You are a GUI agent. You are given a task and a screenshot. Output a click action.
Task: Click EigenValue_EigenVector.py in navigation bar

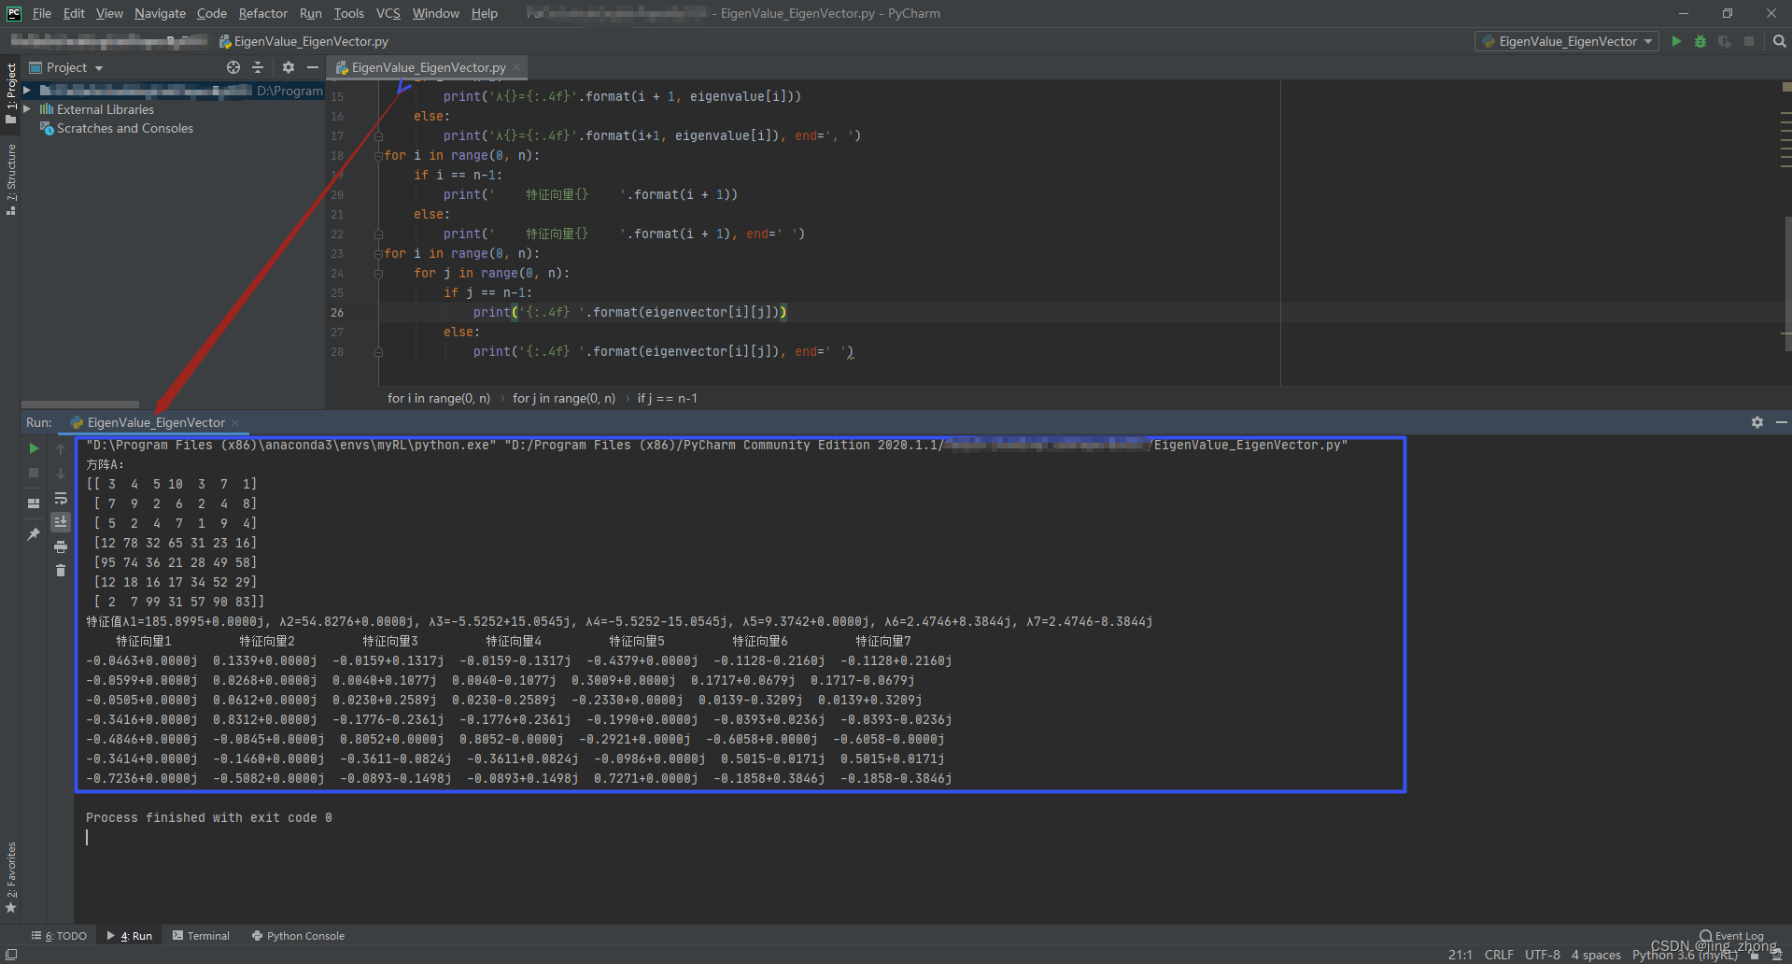pyautogui.click(x=303, y=41)
